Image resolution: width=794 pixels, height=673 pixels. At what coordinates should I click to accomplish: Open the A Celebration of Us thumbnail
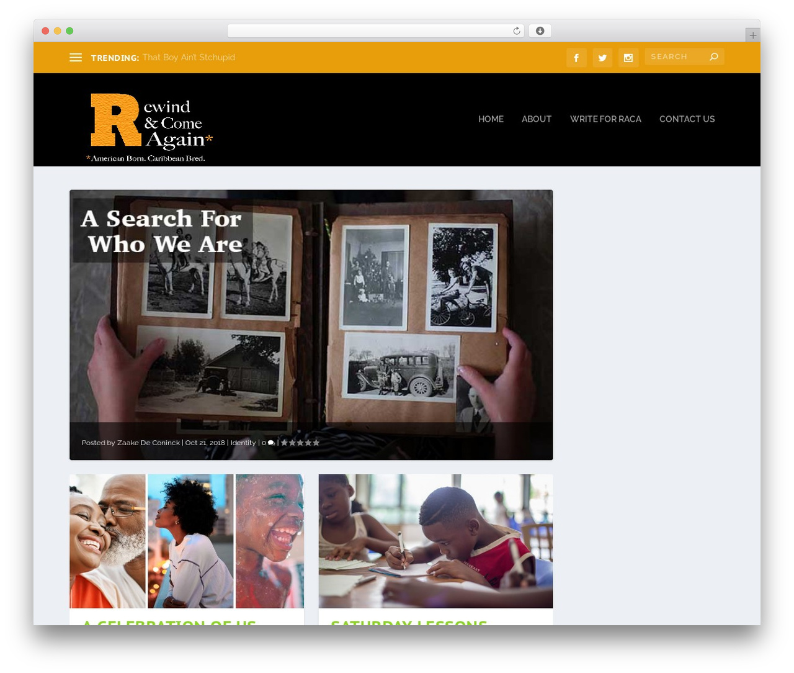(x=187, y=541)
